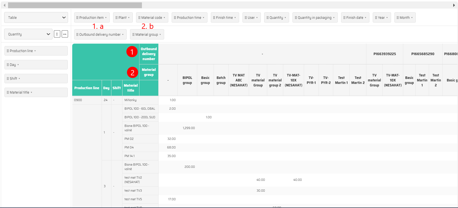Click the right scroll arrow of the scrollbar
The image size is (458, 208).
pyautogui.click(x=454, y=5)
